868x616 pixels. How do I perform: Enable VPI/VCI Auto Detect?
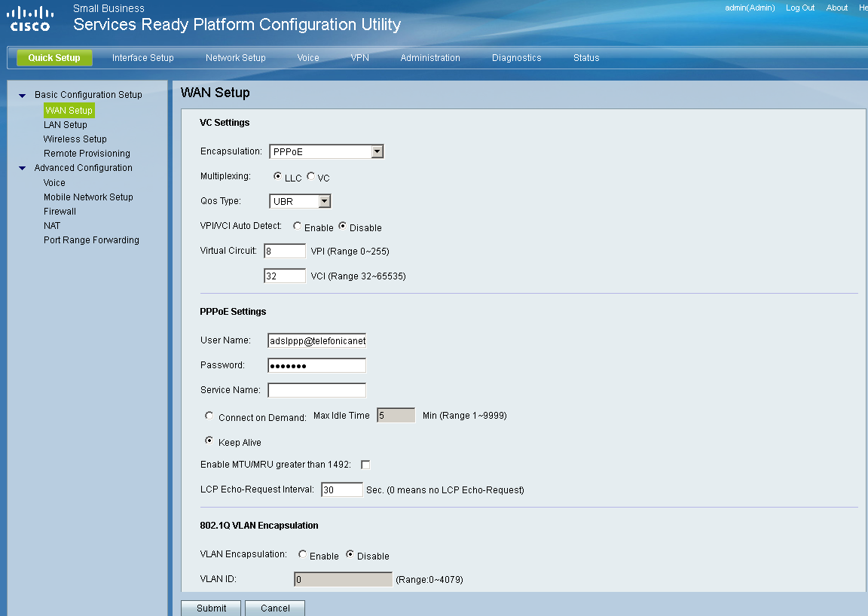(x=298, y=227)
